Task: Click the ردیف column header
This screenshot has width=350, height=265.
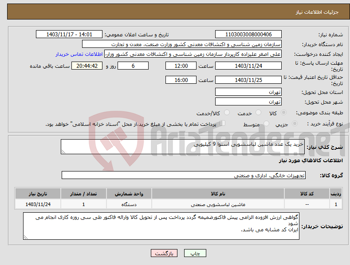Action: pos(336,194)
